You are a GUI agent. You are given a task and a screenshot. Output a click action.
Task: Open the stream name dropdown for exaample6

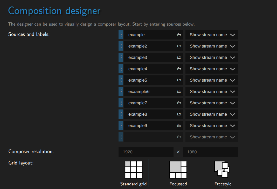tap(211, 91)
